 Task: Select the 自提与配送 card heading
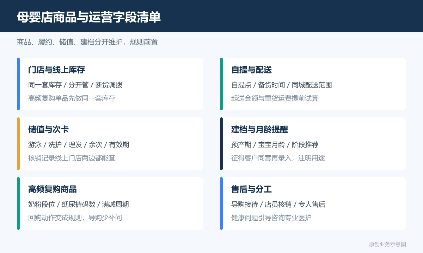[x=251, y=70]
